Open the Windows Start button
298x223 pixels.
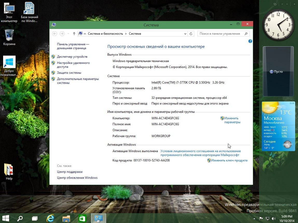click(5, 218)
